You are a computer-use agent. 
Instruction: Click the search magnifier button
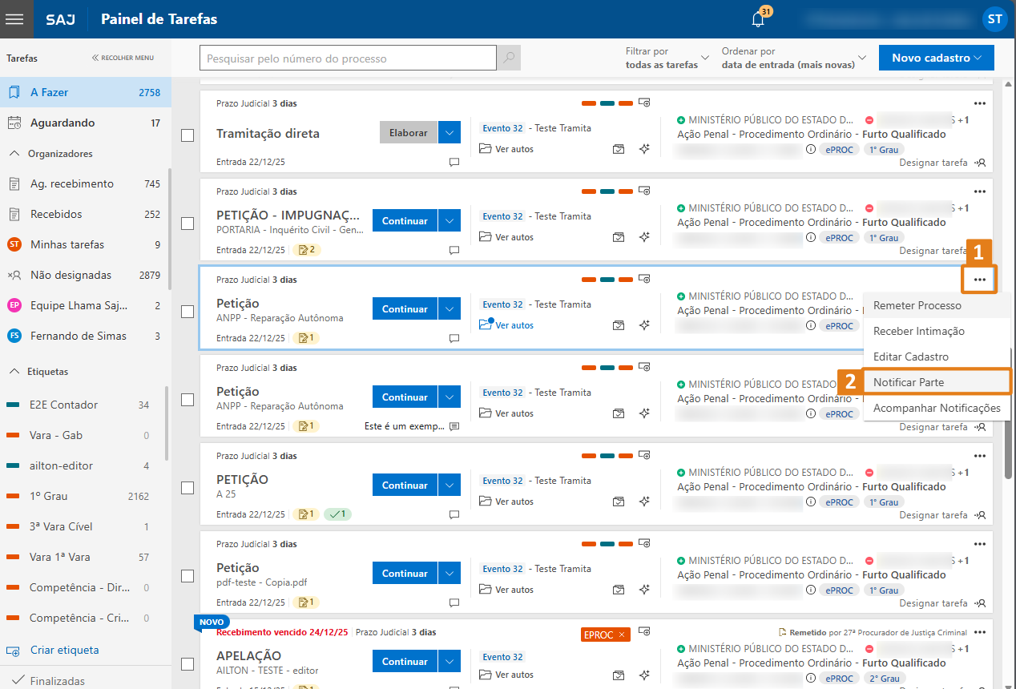509,58
